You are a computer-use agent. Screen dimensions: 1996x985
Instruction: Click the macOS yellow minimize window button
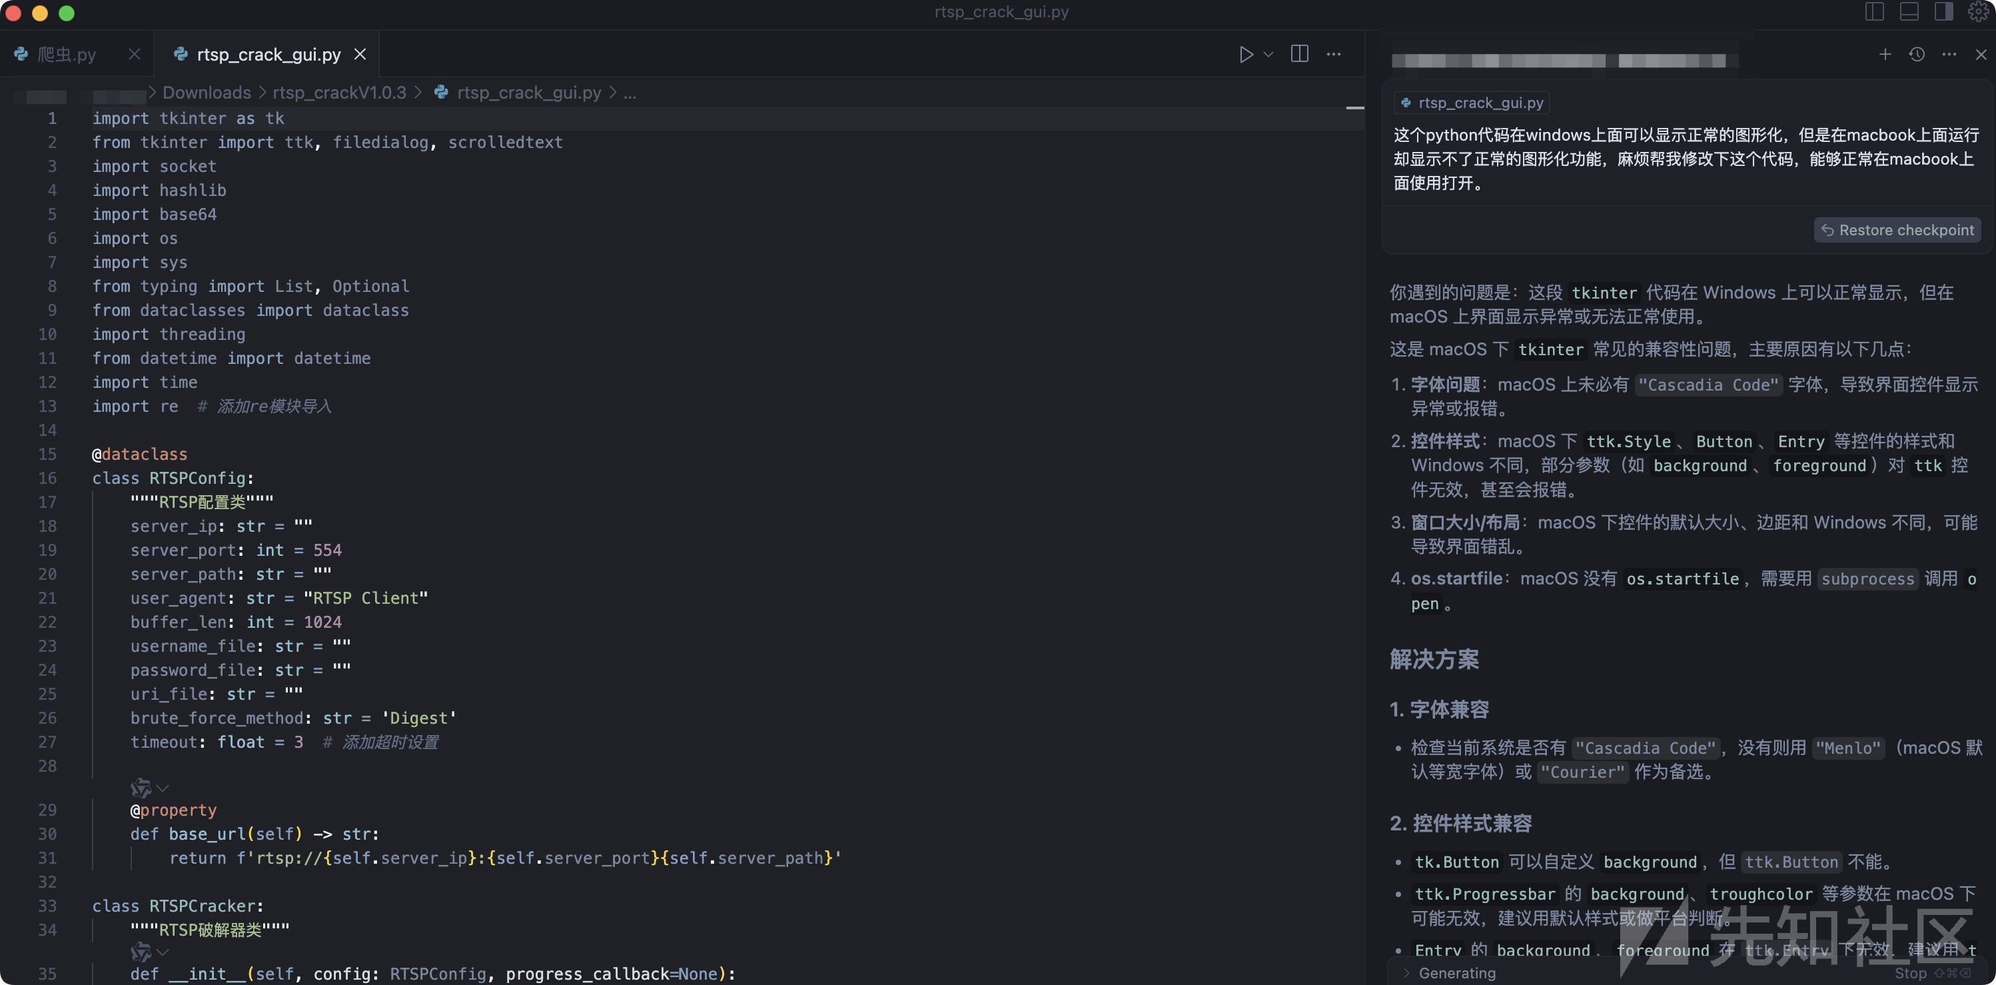pyautogui.click(x=39, y=13)
